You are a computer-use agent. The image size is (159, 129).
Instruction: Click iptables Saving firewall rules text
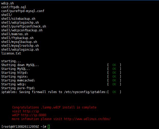coord(54,92)
